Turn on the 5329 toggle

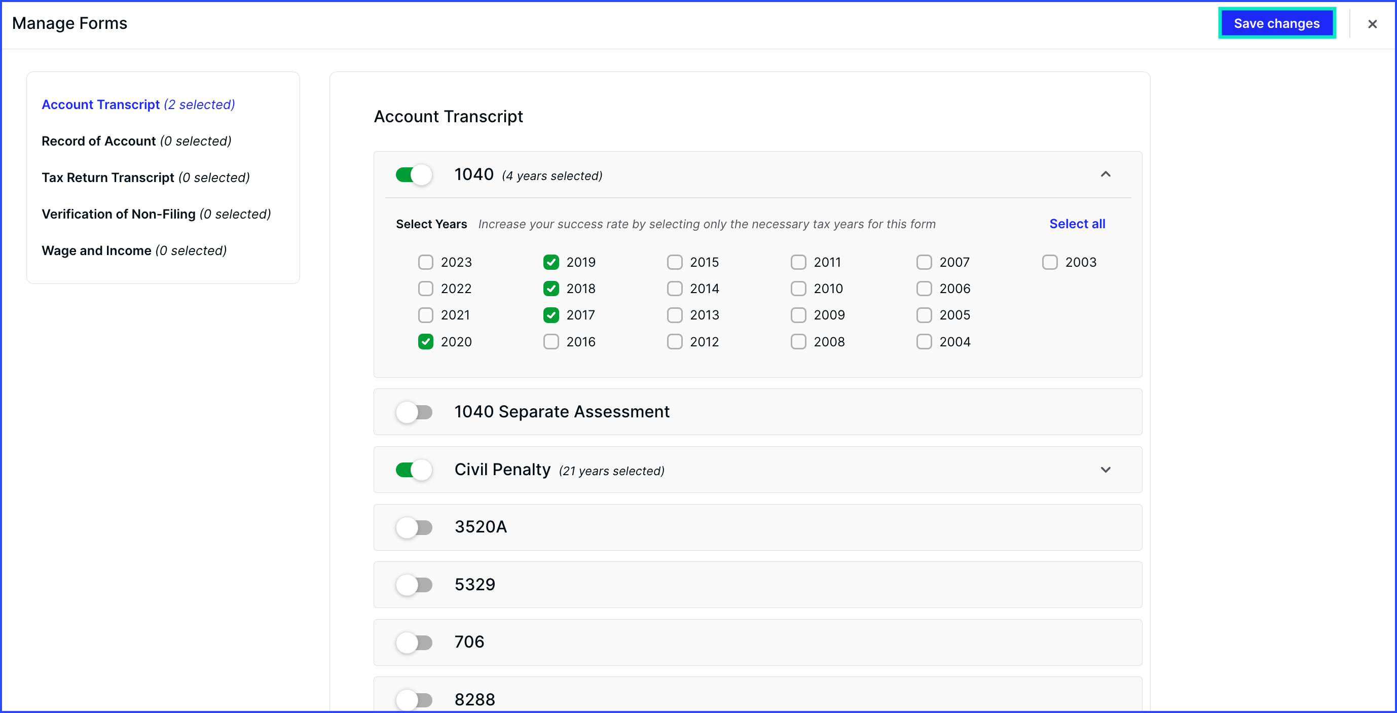pos(414,584)
